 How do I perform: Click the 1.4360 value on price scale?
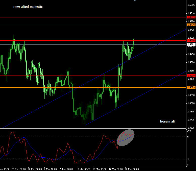[191, 62]
